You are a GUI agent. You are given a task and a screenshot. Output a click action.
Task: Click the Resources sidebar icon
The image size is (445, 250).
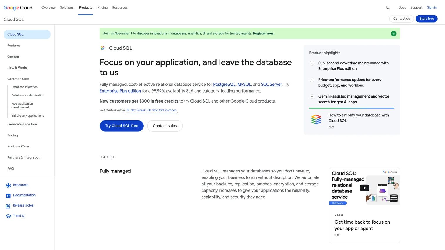pyautogui.click(x=8, y=185)
